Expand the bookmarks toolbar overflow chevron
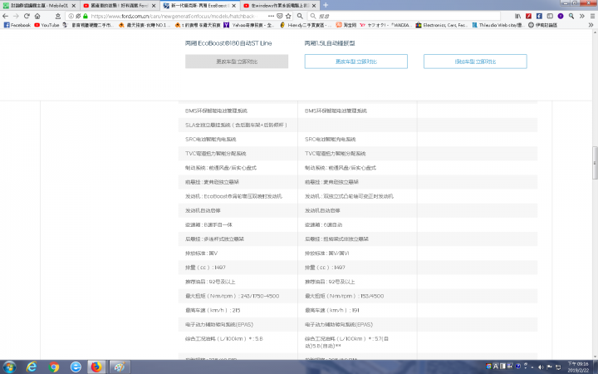 pos(591,25)
